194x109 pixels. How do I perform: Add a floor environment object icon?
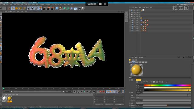(x=75, y=8)
